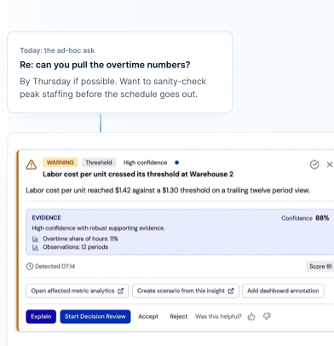The height and width of the screenshot is (346, 334).
Task: Click the Threshold tag
Action: [99, 163]
